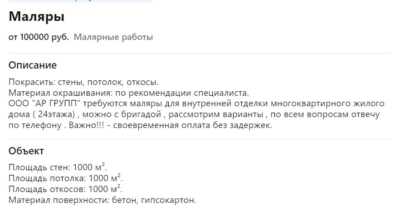
Task: Click the "Покрасить: стены, потолок, откосы" line
Action: [83, 83]
